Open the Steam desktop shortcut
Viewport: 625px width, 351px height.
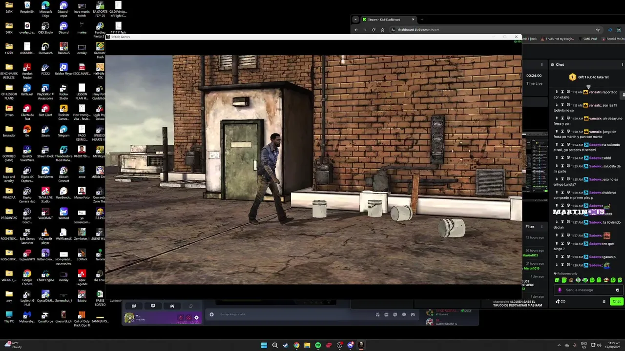click(45, 131)
